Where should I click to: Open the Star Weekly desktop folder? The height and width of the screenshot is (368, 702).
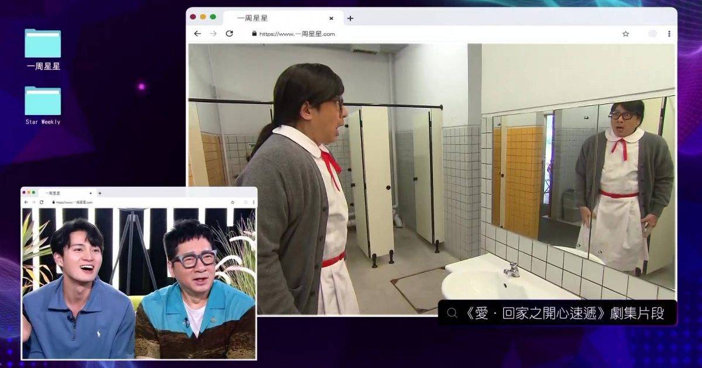pyautogui.click(x=43, y=106)
